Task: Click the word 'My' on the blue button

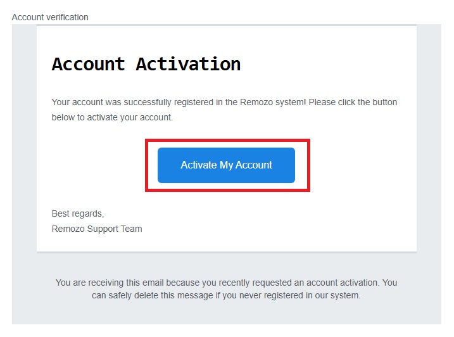Action: coord(226,165)
